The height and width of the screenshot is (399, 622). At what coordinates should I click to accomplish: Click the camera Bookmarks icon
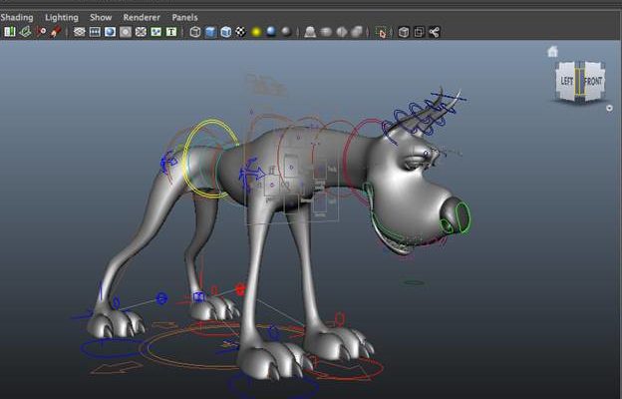point(41,32)
